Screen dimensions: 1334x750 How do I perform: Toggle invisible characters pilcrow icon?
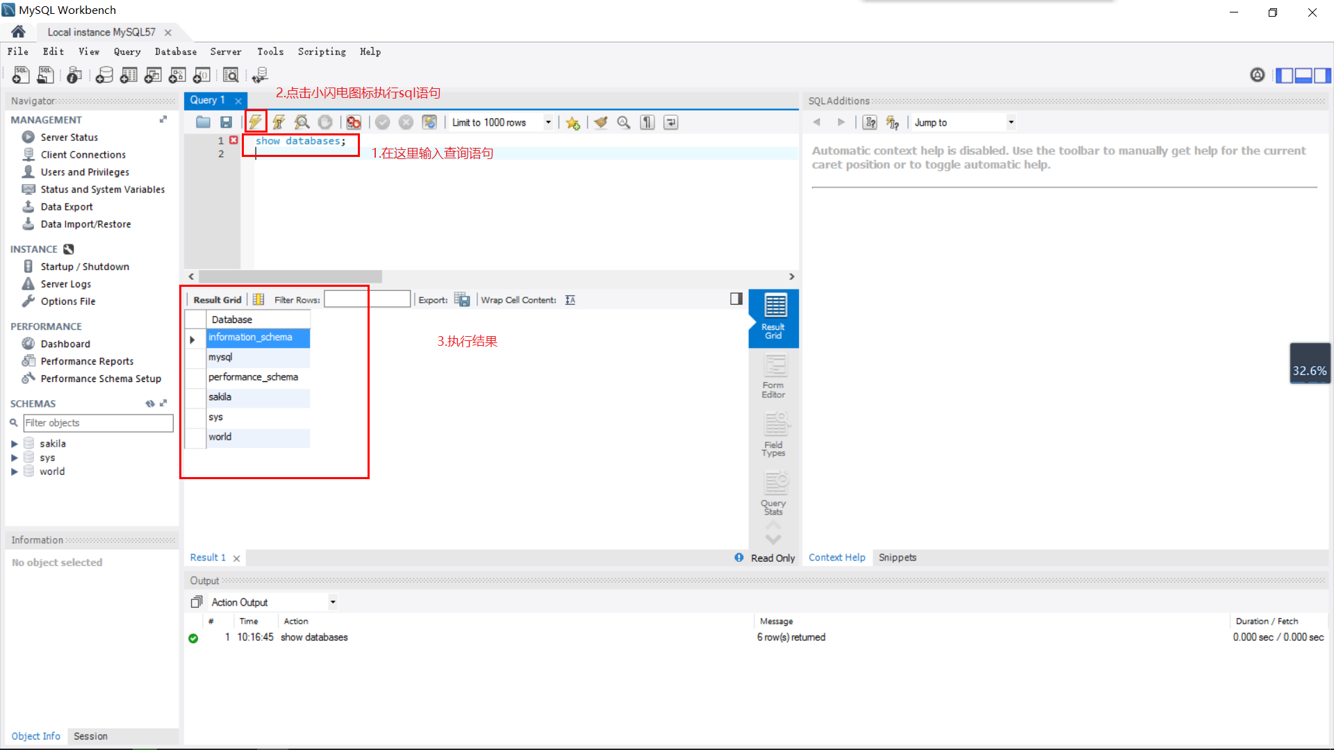coord(648,122)
